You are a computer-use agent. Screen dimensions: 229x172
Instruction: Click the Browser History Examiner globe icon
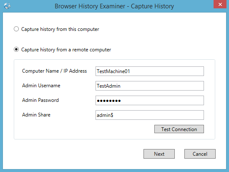click(x=7, y=6)
